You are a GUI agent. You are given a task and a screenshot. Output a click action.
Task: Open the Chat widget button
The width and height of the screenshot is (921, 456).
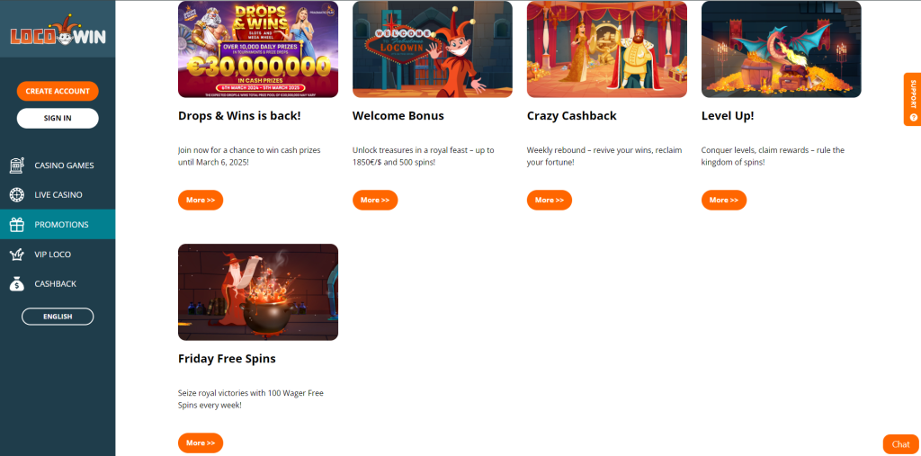pyautogui.click(x=900, y=444)
